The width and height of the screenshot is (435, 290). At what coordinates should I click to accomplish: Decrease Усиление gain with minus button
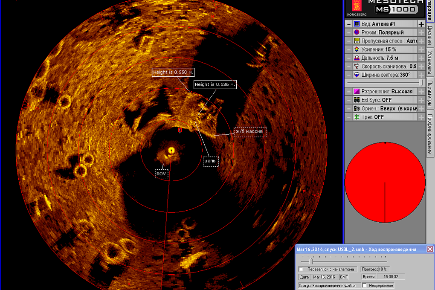click(349, 49)
